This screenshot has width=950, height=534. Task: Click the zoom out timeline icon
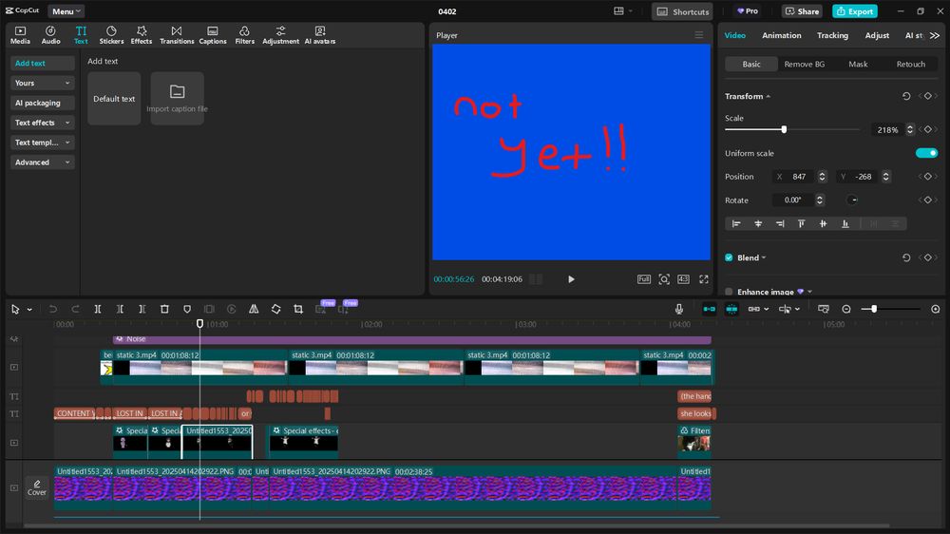pyautogui.click(x=846, y=309)
